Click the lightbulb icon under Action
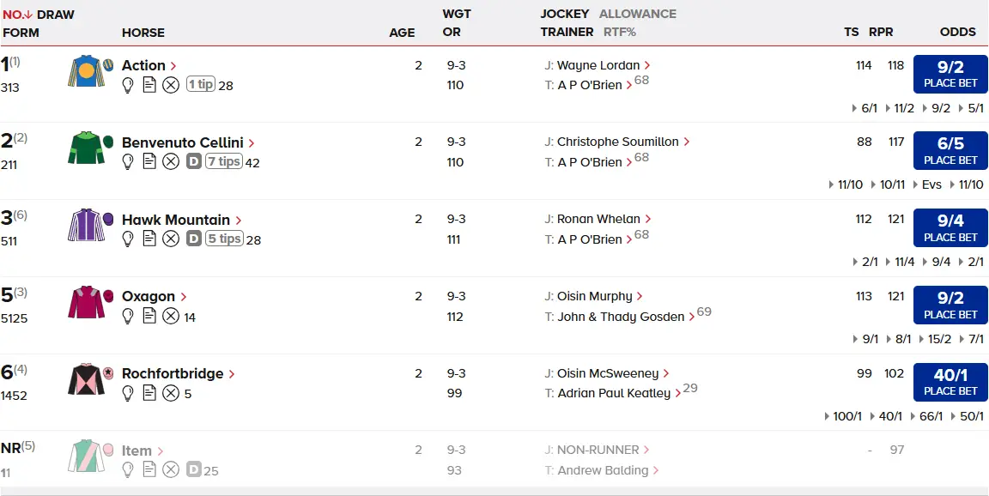This screenshot has width=989, height=496. click(128, 85)
